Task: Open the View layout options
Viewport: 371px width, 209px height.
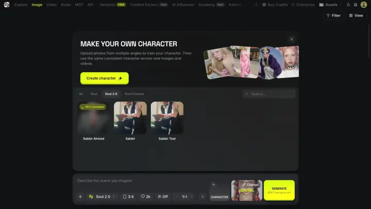Action: [356, 15]
